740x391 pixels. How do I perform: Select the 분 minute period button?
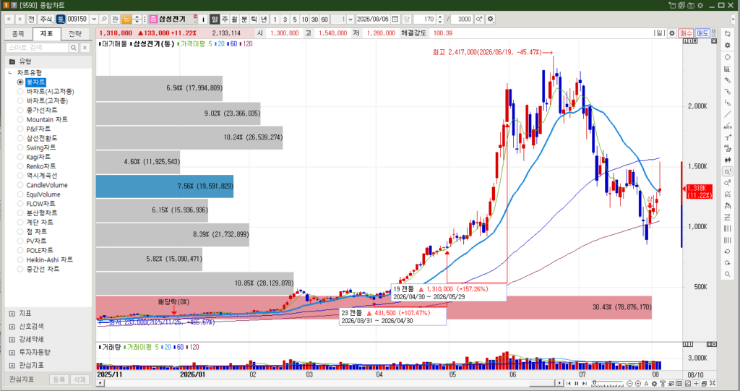click(244, 20)
